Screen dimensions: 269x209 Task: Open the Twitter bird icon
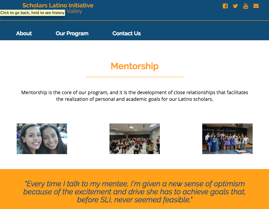coord(235,6)
